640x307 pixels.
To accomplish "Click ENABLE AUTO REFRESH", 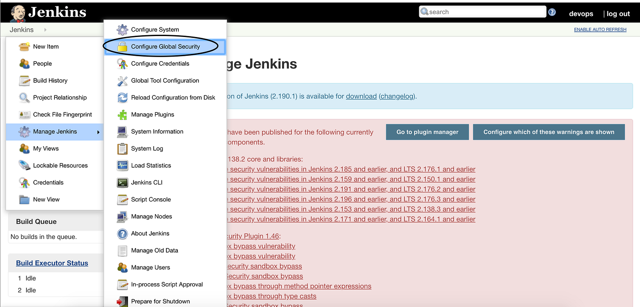I will tap(600, 29).
